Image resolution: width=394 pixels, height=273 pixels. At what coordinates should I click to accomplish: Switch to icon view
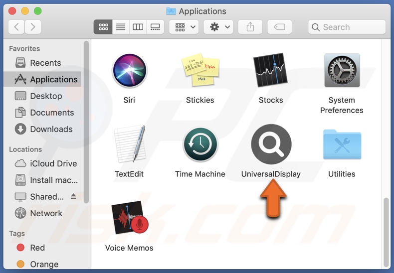point(103,27)
